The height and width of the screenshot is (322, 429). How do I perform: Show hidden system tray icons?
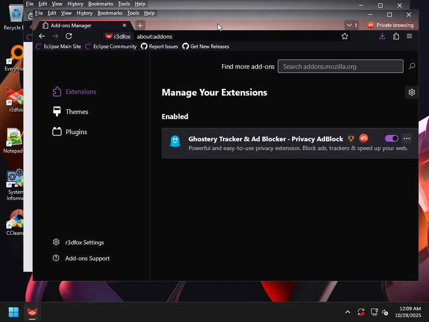(347, 312)
